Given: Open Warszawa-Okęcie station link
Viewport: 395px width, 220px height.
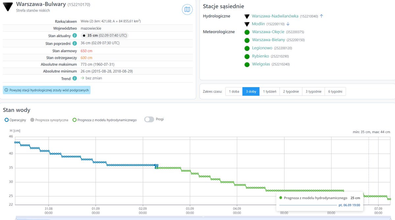Looking at the screenshot, I should 268,32.
